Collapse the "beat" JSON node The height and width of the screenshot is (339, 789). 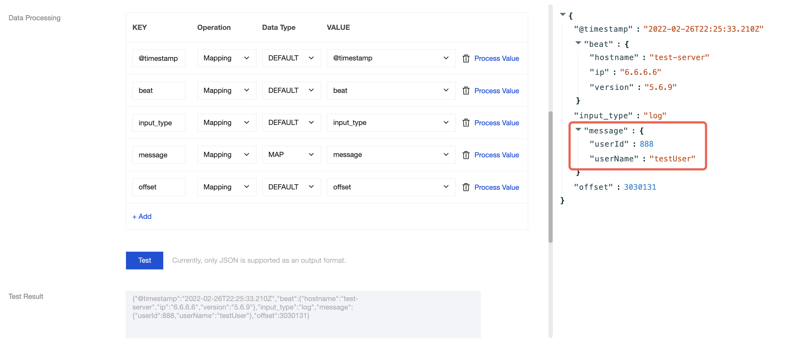coord(578,43)
